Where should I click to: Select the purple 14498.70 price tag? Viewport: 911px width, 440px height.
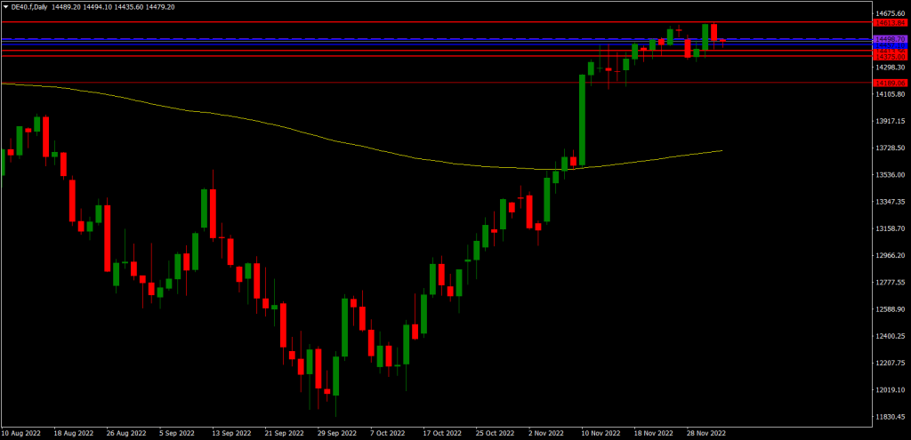(x=889, y=39)
